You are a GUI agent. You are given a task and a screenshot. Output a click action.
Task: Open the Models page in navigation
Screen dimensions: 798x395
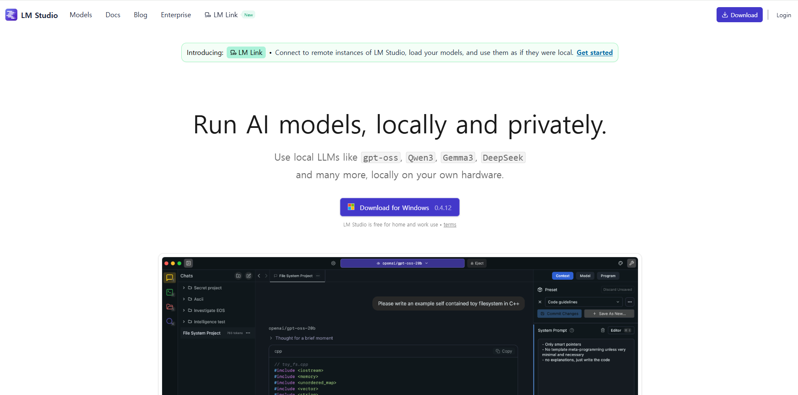pyautogui.click(x=81, y=15)
